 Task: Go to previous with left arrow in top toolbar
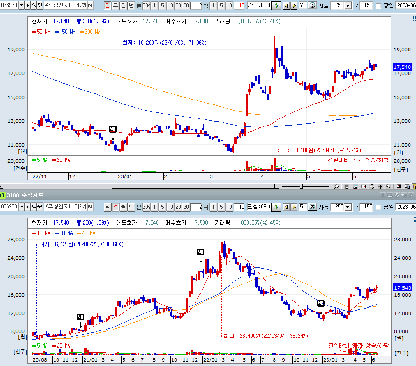click(x=286, y=6)
